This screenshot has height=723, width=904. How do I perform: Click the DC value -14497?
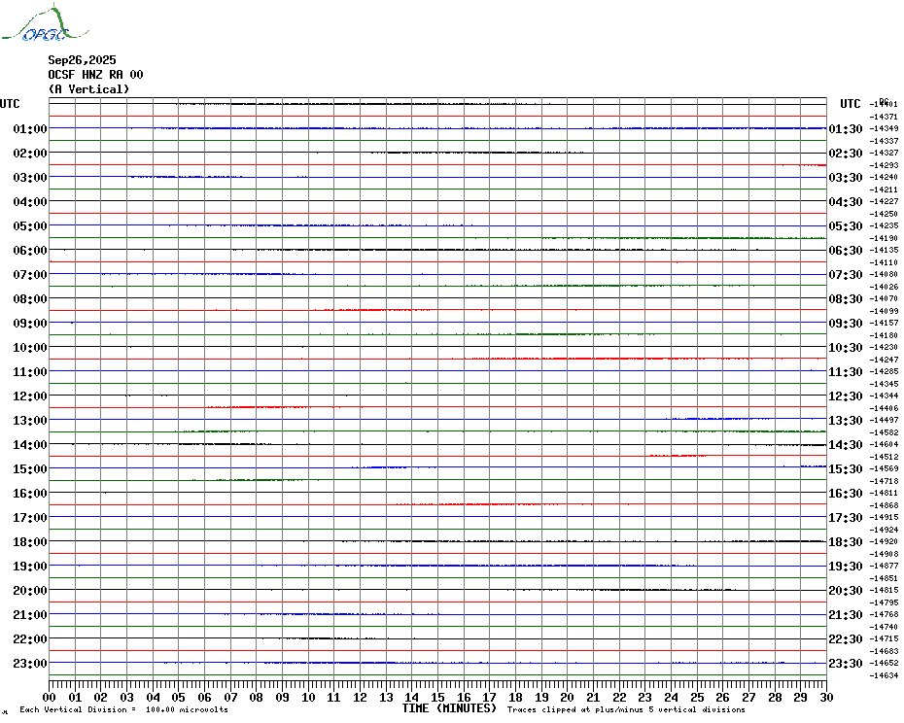pos(884,420)
